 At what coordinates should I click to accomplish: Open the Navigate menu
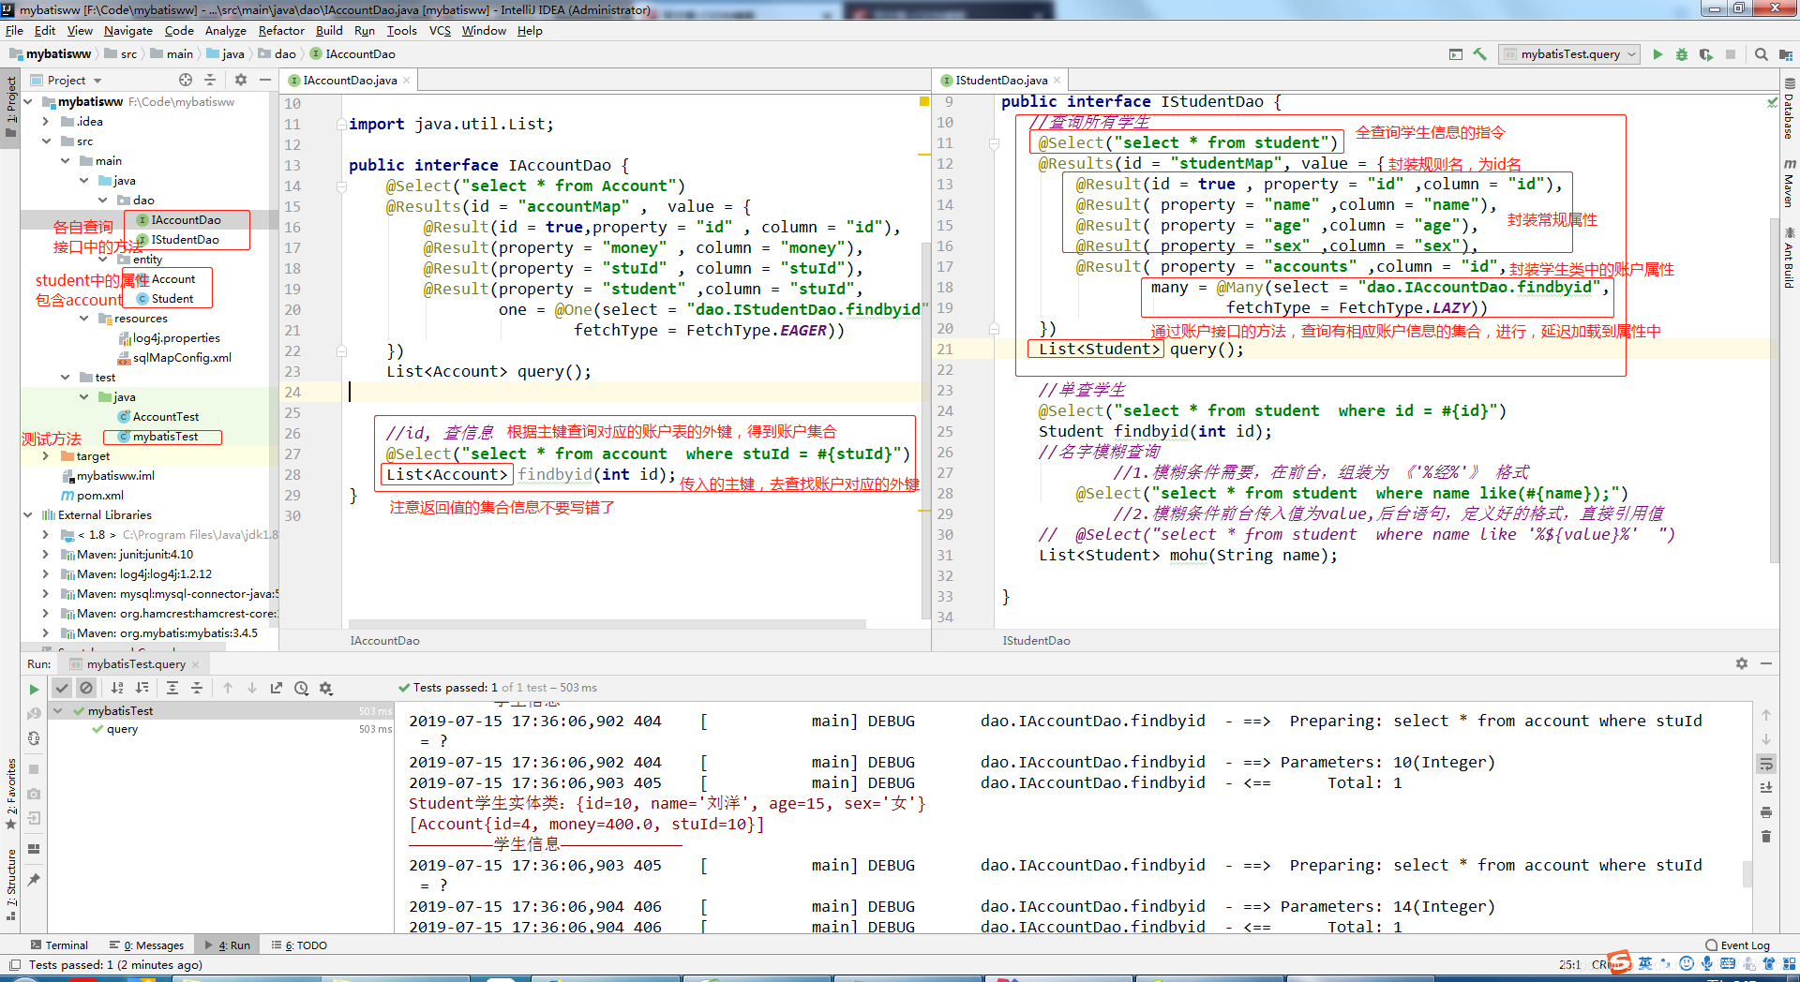coord(127,31)
